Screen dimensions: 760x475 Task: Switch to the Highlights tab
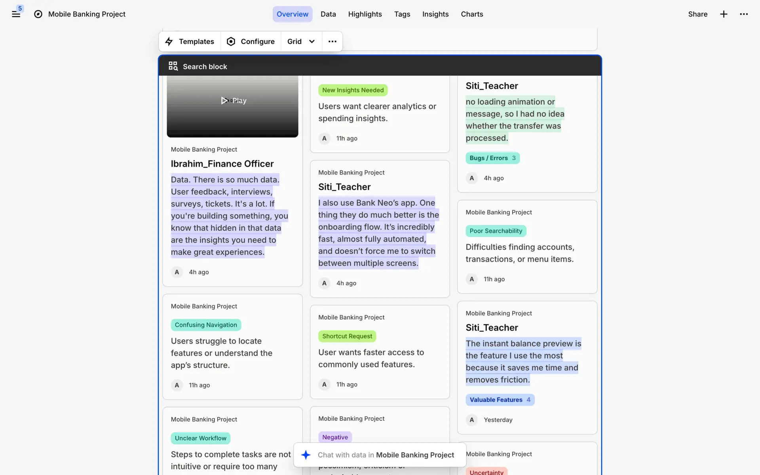click(365, 14)
